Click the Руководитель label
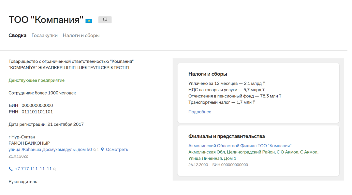This screenshot has height=195, width=352. [23, 182]
